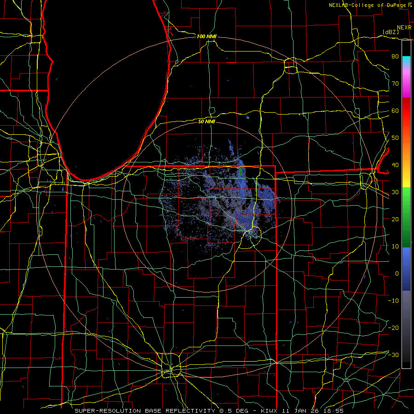Click the 0 value on the dBZ scale
414x414 pixels.
pyautogui.click(x=397, y=274)
